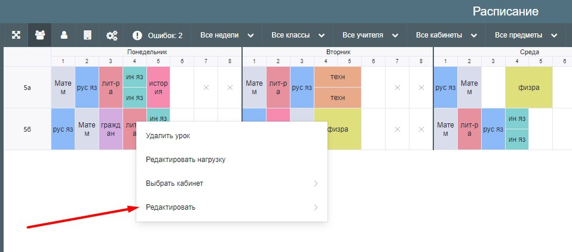Open the Все учителя dropdown
This screenshot has height=252, width=572.
point(370,35)
